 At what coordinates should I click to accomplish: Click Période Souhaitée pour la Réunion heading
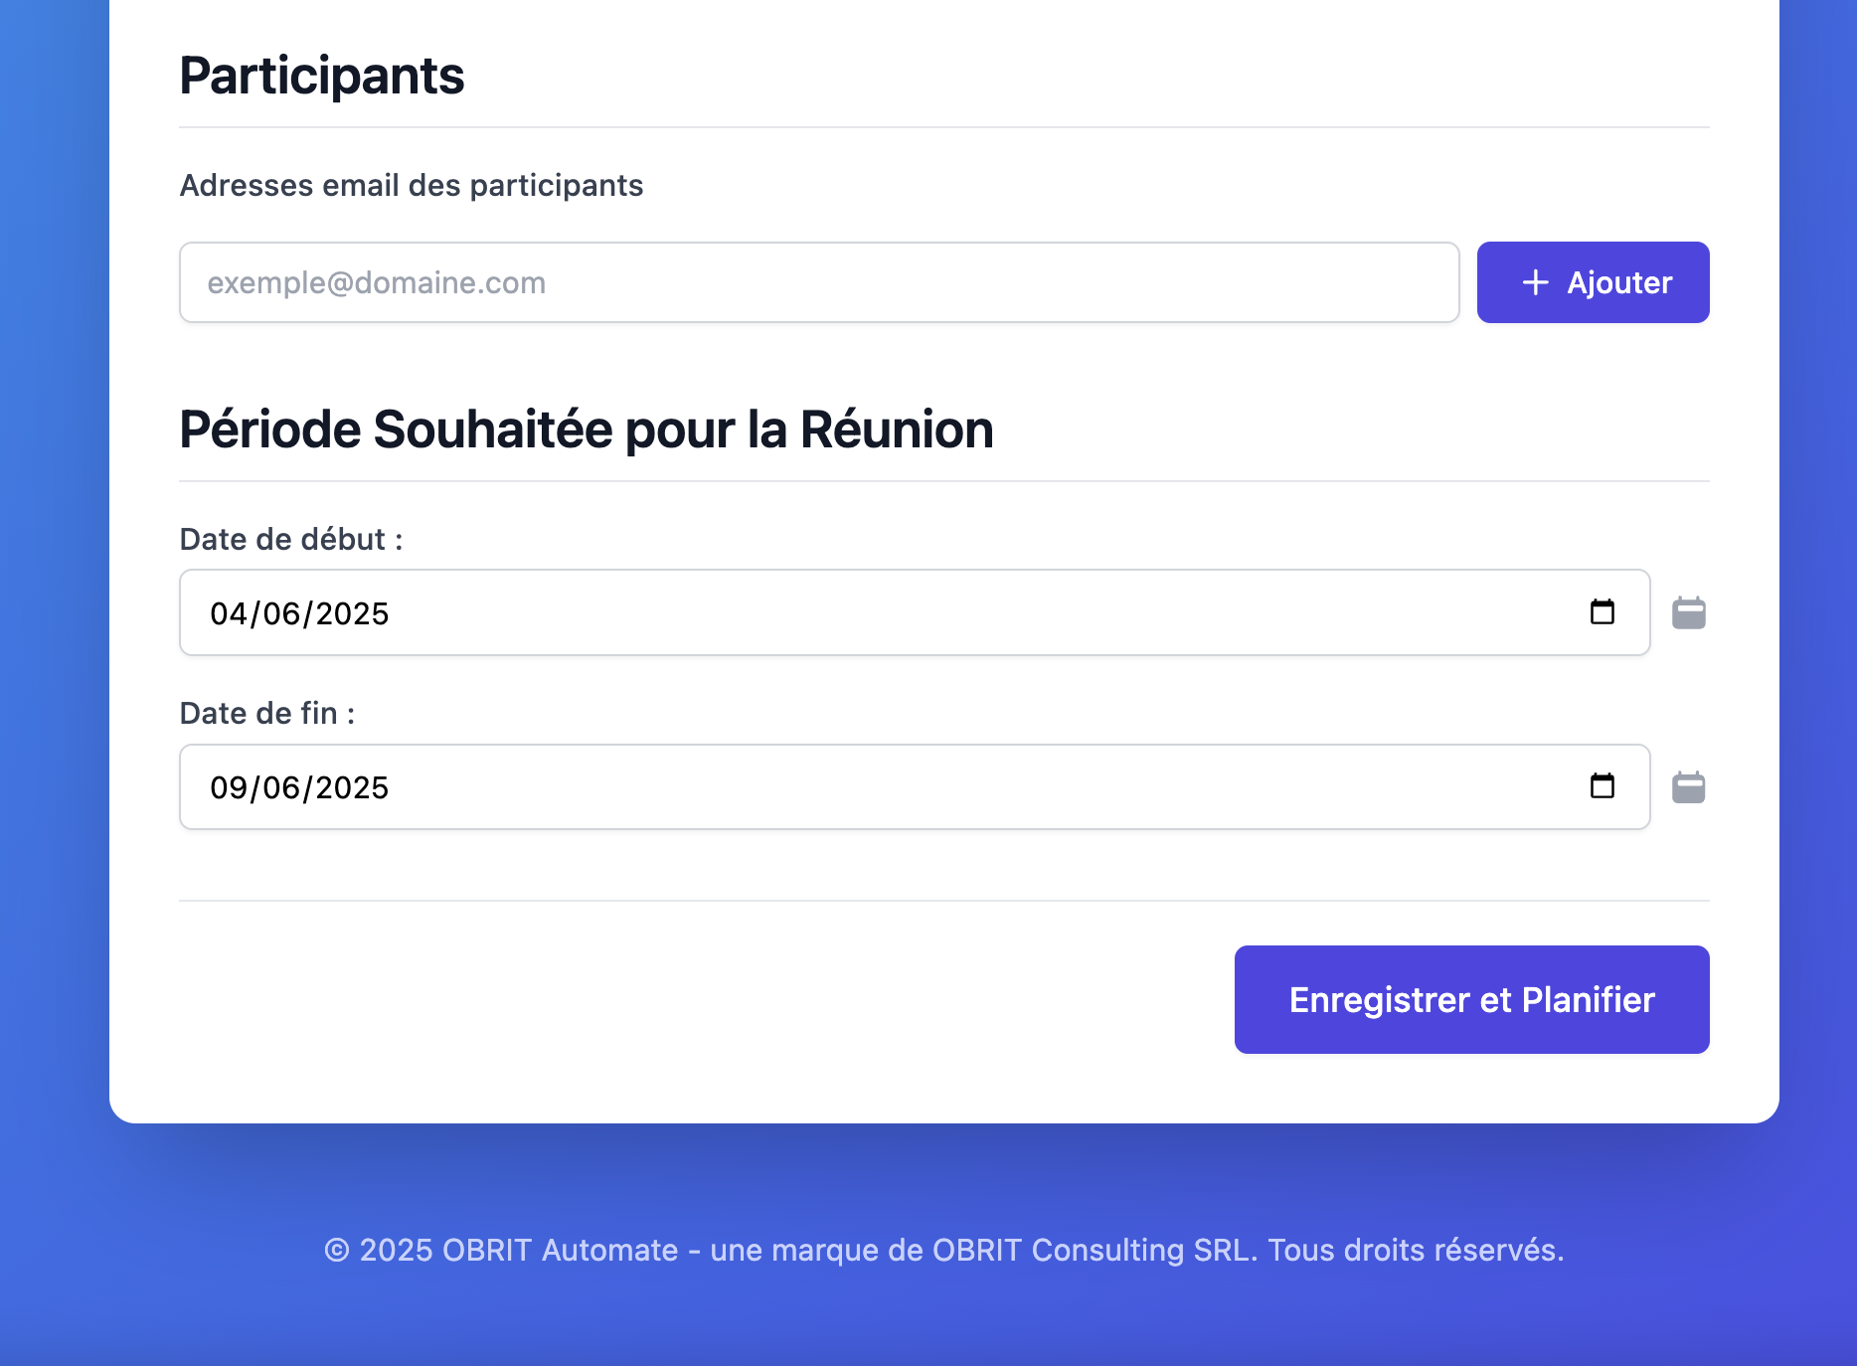pyautogui.click(x=587, y=429)
